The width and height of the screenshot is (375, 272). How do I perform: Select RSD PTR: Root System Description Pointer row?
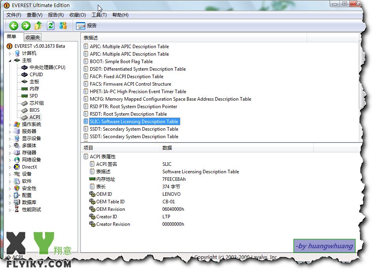133,107
